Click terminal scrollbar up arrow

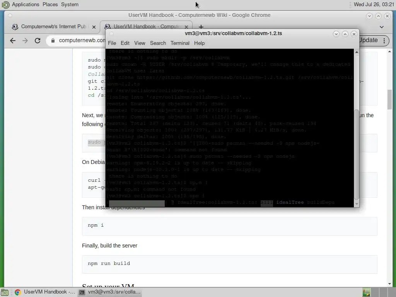(x=356, y=52)
